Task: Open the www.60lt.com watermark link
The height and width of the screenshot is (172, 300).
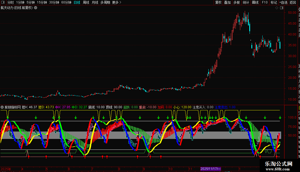Action: pyautogui.click(x=279, y=169)
